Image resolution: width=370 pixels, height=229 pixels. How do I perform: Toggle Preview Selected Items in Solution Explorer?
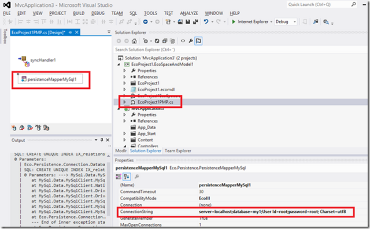point(198,41)
